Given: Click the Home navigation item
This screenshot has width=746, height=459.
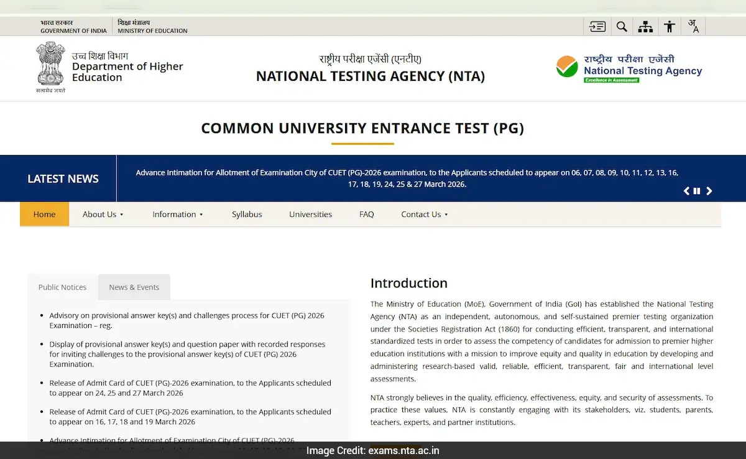Looking at the screenshot, I should coord(44,214).
